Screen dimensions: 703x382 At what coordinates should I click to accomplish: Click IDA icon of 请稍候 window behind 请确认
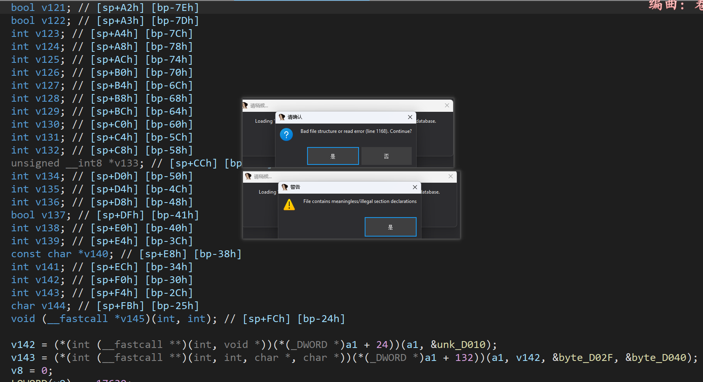(x=245, y=105)
